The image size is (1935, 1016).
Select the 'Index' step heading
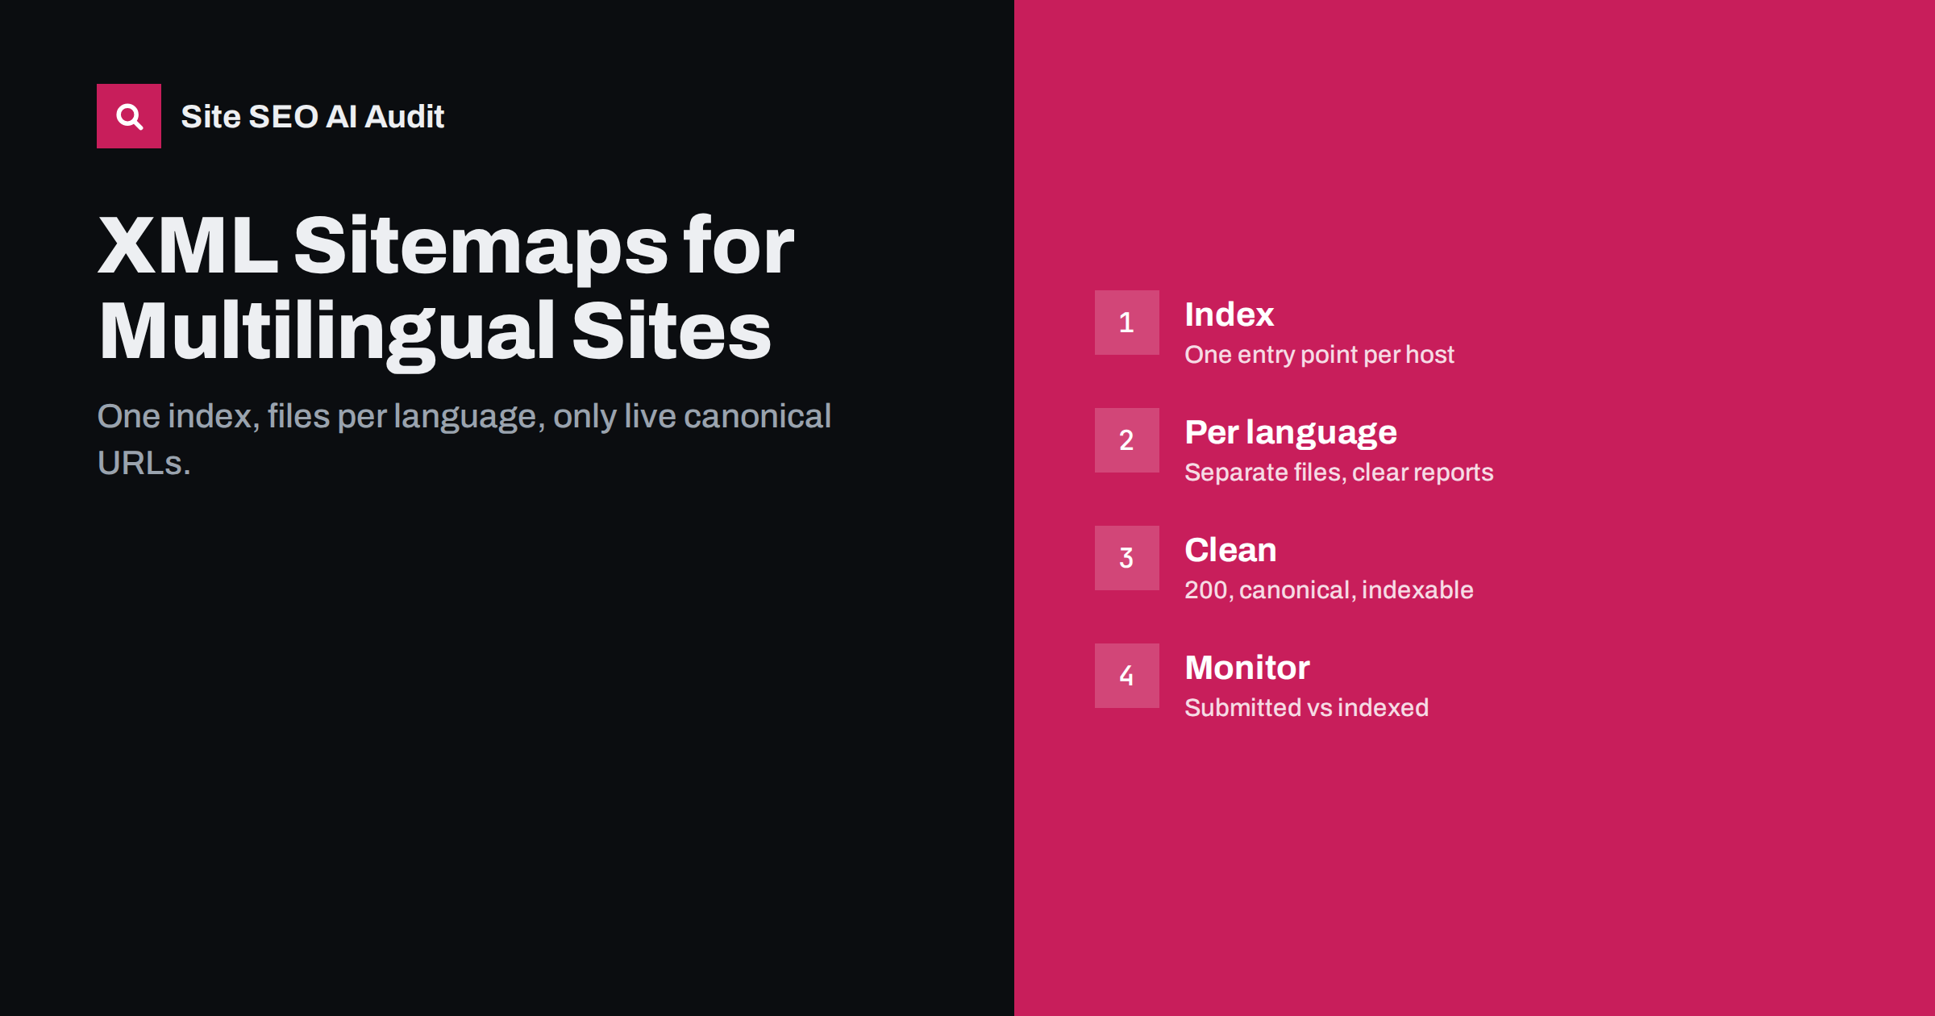tap(1229, 314)
